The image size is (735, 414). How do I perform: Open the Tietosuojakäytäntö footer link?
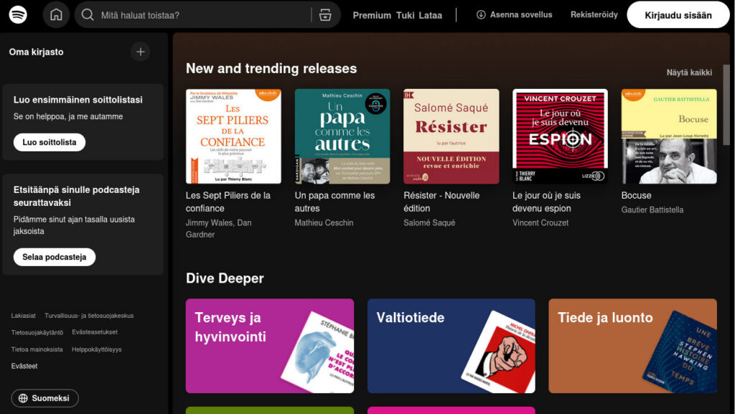click(x=39, y=332)
